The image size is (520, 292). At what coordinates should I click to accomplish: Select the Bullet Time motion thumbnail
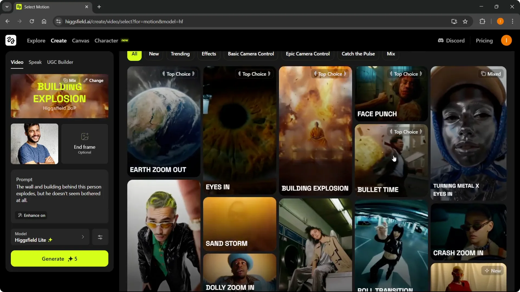click(x=391, y=160)
